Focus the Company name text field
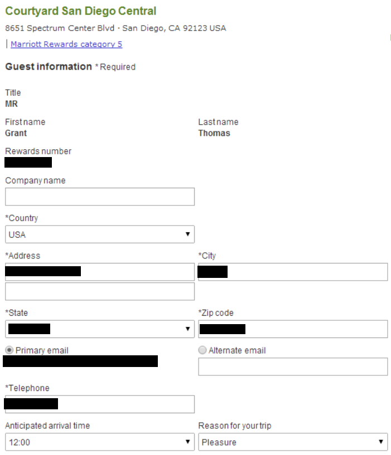The image size is (391, 455). coord(100,197)
